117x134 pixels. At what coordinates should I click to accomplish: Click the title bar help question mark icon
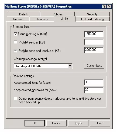[x=104, y=6]
